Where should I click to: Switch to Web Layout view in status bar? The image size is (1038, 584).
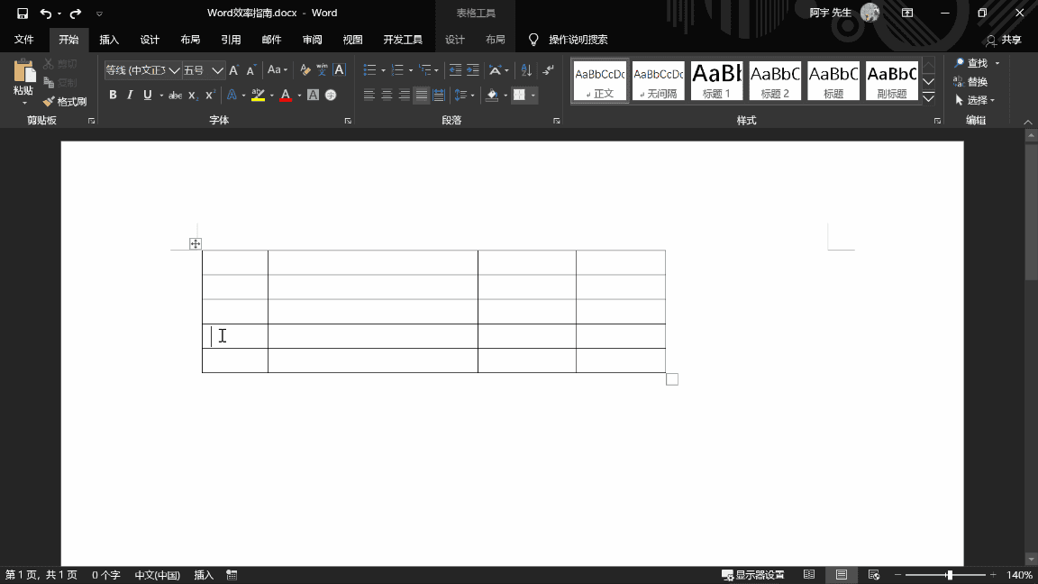(874, 575)
